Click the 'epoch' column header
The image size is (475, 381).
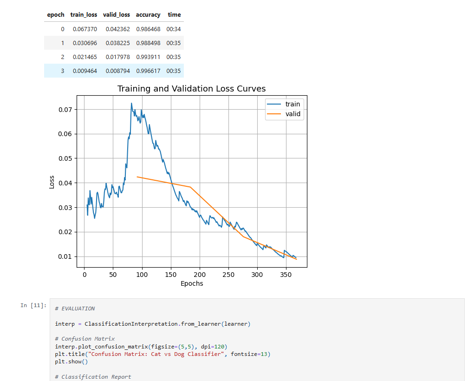point(55,15)
